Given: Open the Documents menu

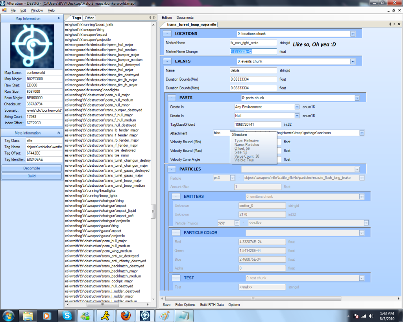Looking at the screenshot, I should 185,17.
